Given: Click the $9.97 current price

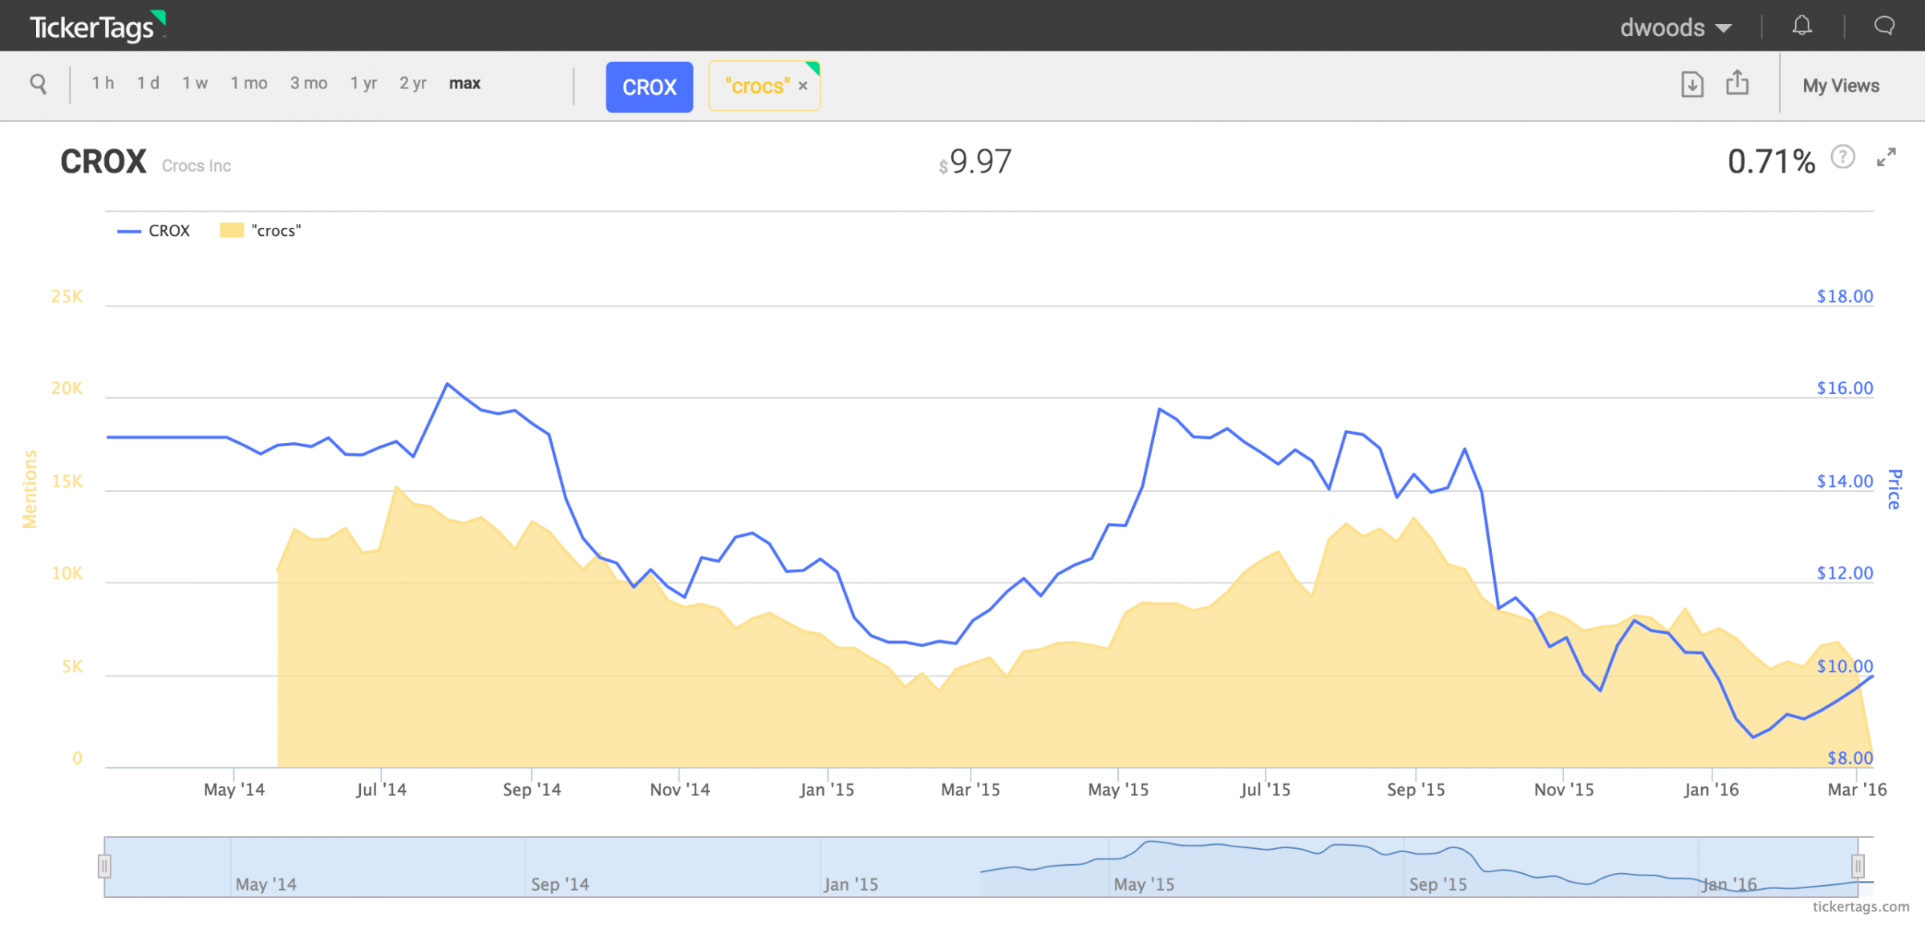Looking at the screenshot, I should pos(975,162).
